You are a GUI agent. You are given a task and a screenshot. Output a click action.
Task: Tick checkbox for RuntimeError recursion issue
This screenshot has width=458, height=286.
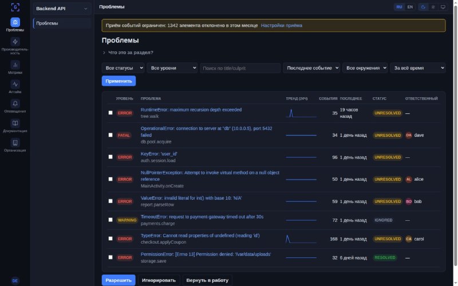[110, 113]
